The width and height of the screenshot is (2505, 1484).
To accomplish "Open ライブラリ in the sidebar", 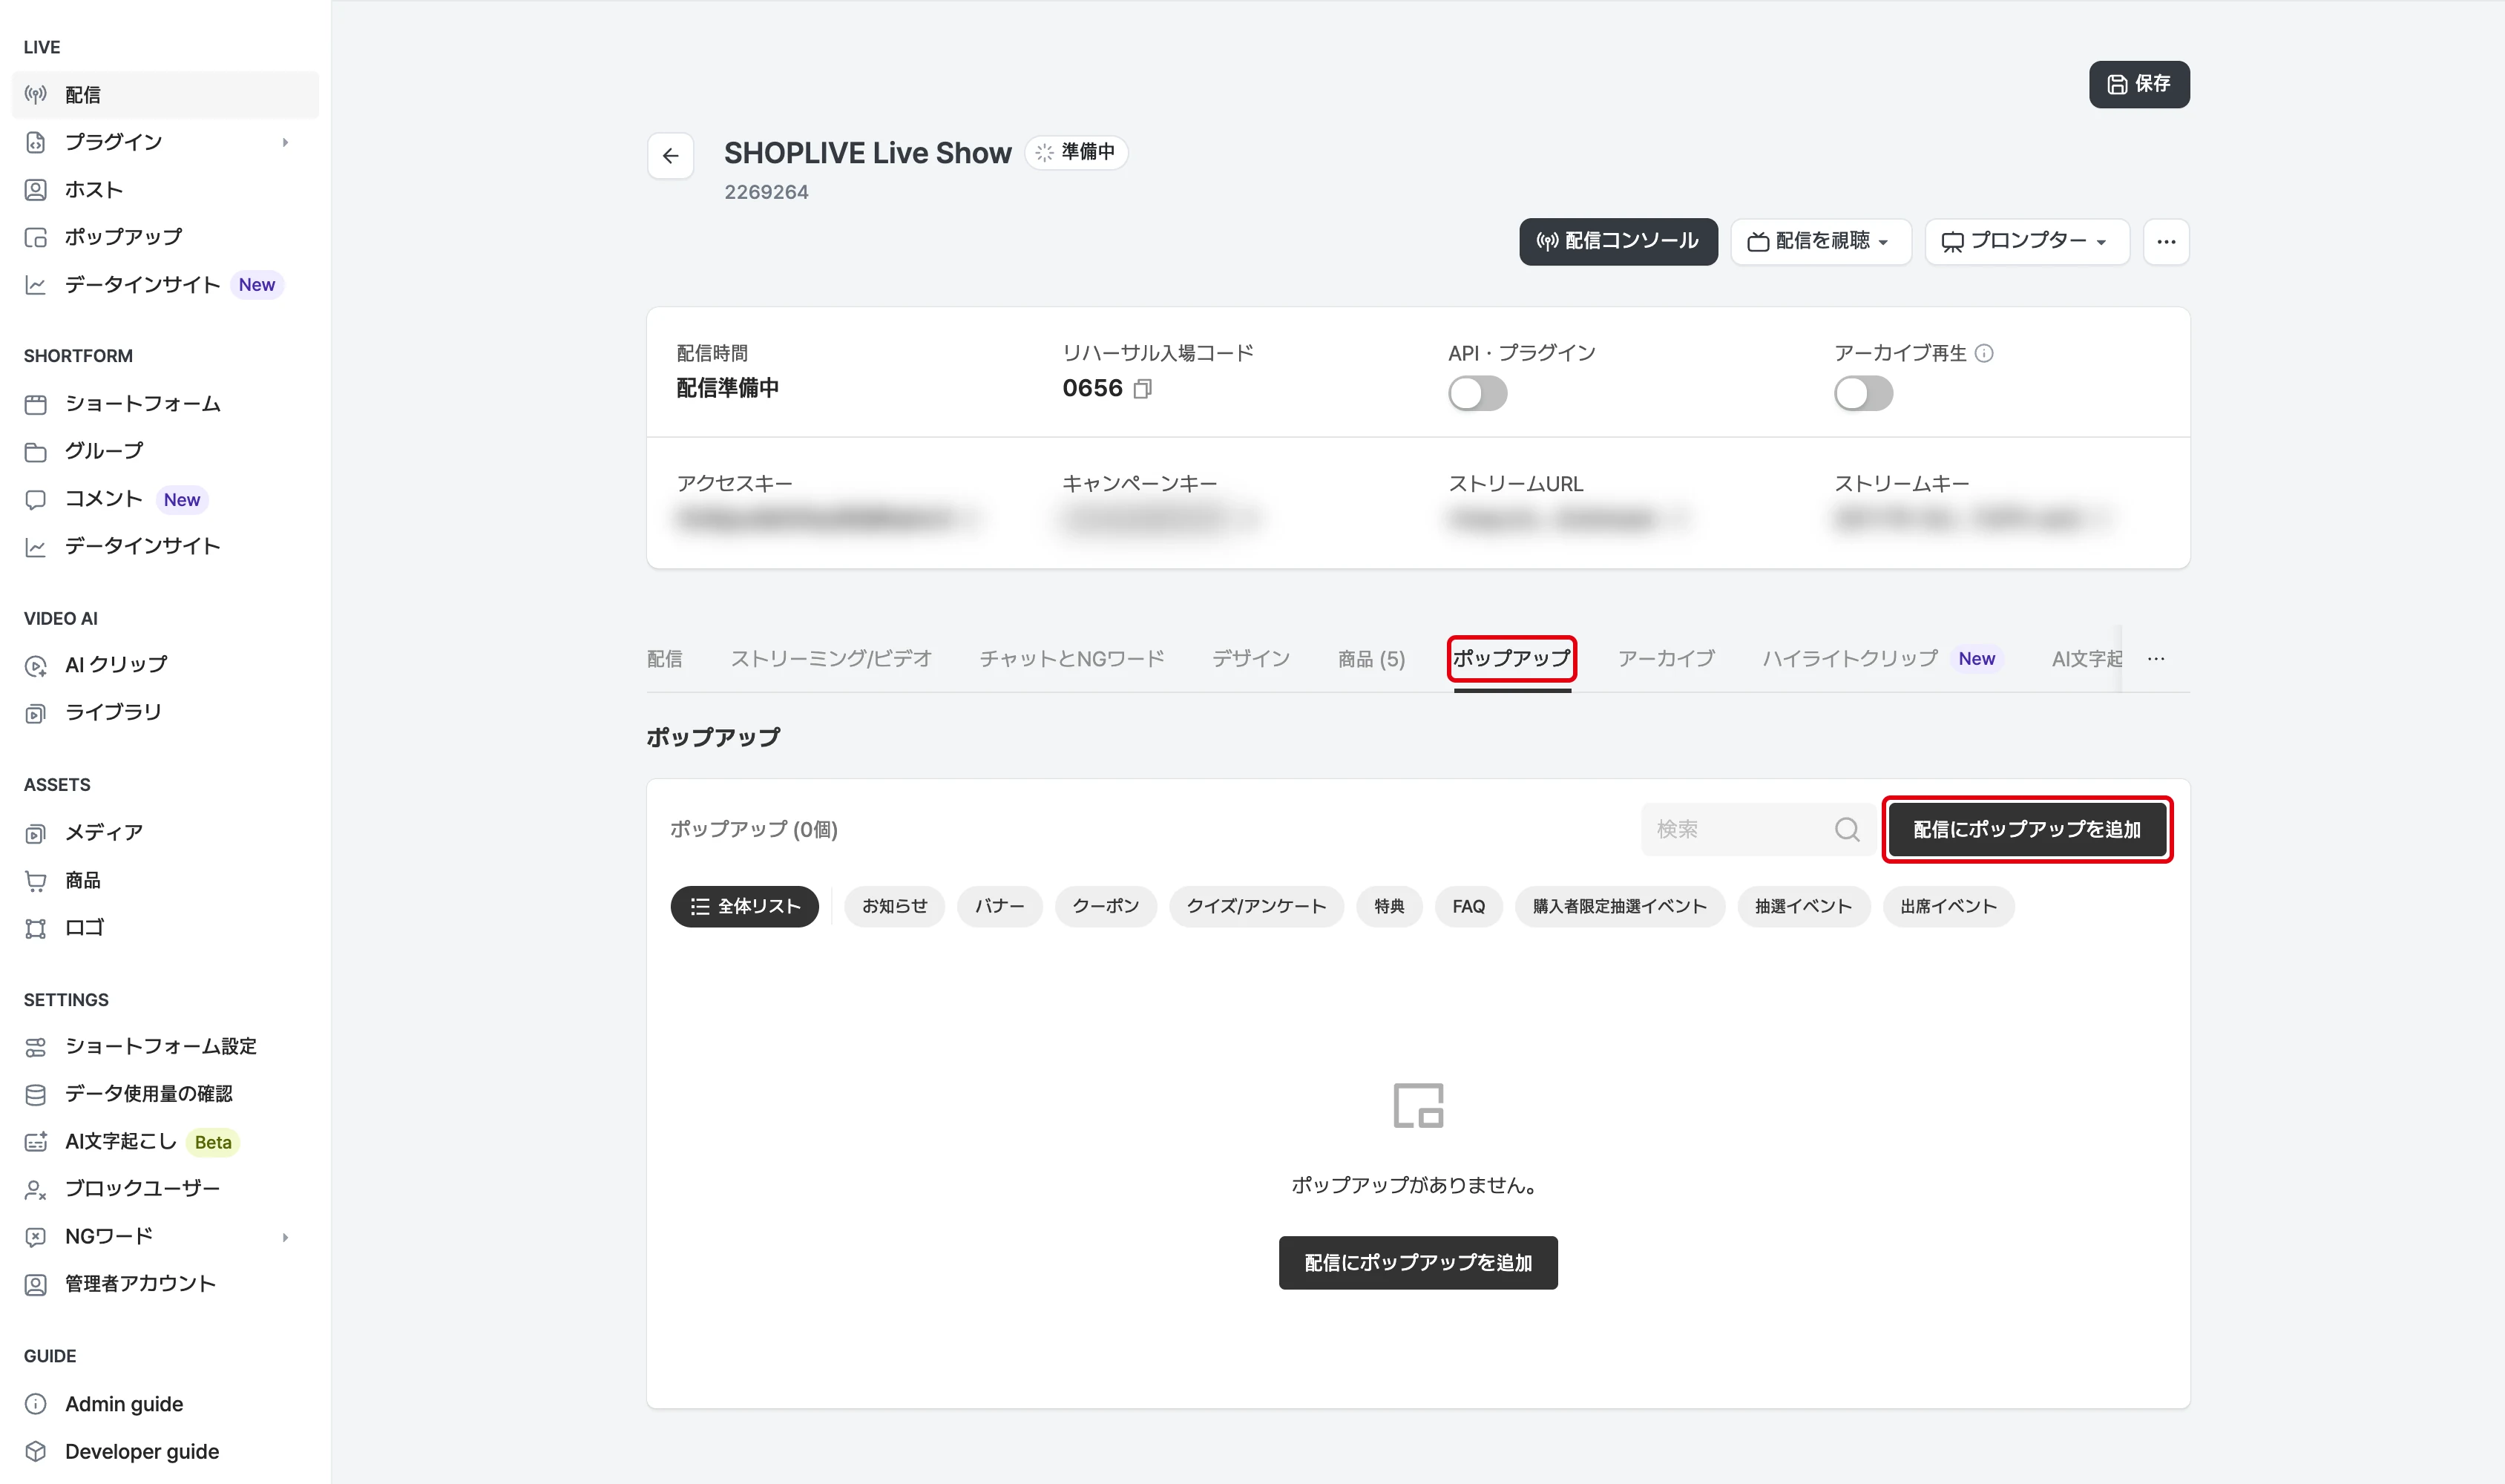I will pos(165,712).
